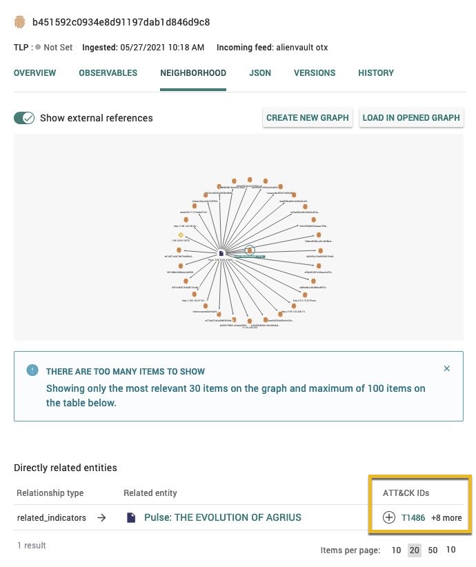Switch to the Observables tab

[x=108, y=73]
